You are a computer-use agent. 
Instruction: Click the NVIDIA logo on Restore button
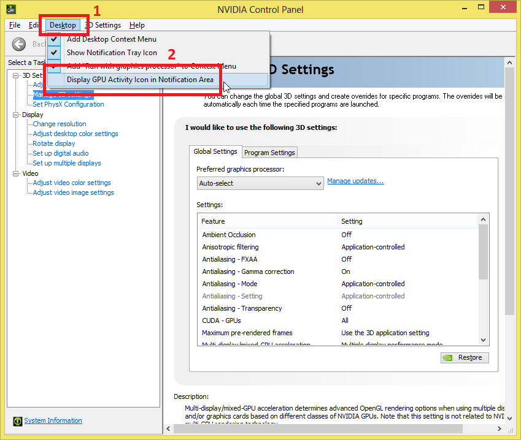(448, 358)
